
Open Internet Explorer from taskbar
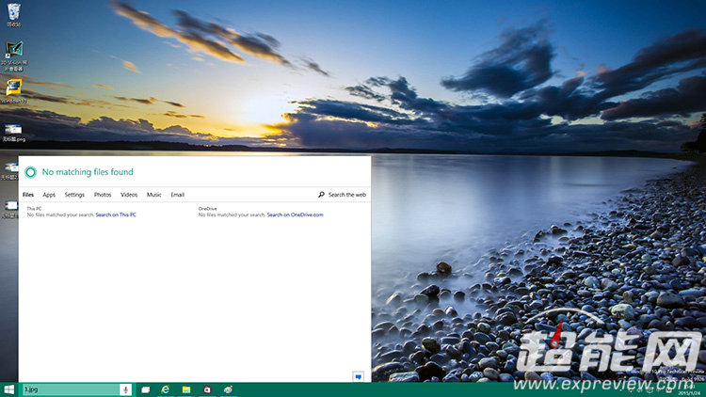pos(166,389)
